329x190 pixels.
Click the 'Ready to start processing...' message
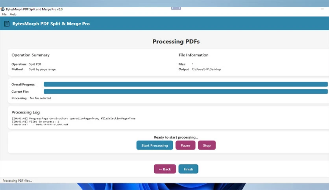coord(176,137)
